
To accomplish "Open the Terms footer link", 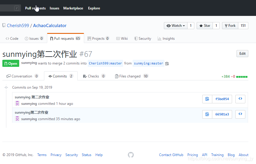I will click(x=42, y=155).
